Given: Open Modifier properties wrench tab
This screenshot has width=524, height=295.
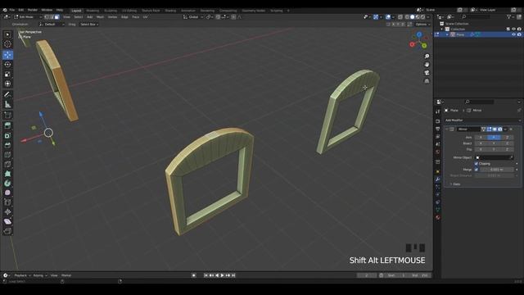Looking at the screenshot, I should click(x=438, y=179).
